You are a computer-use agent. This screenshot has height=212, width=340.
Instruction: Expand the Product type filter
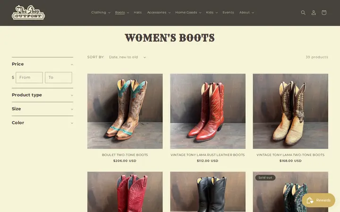click(x=42, y=95)
